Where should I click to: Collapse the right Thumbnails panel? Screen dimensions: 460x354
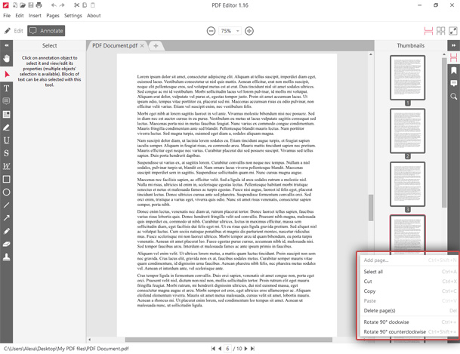click(x=453, y=45)
